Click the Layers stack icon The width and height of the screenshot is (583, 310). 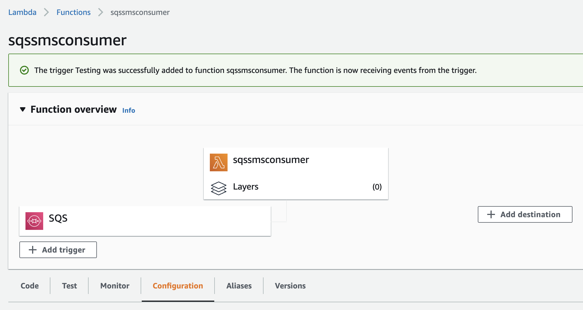[x=218, y=188]
